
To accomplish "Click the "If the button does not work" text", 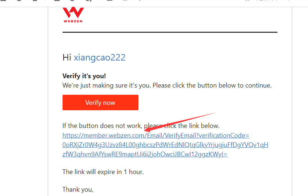I will (102, 126).
